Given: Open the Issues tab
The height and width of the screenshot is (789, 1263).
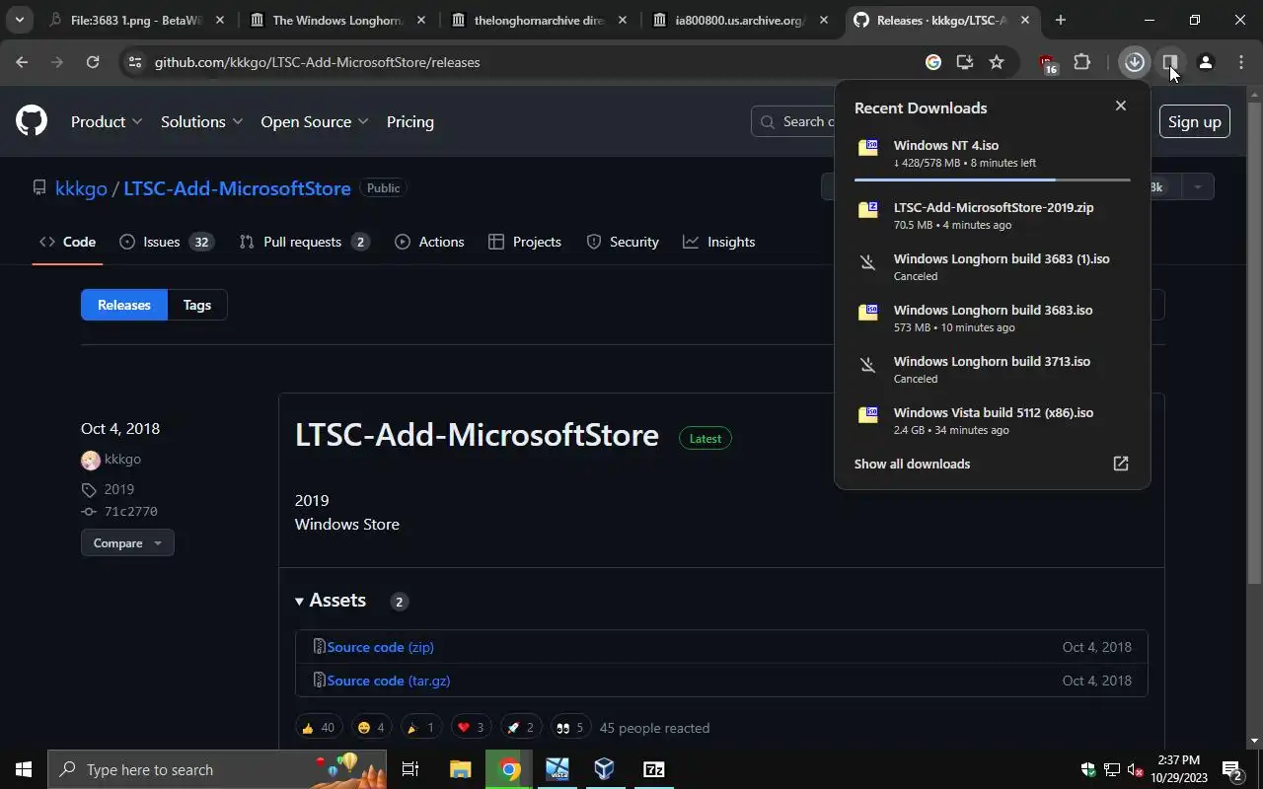Looking at the screenshot, I should coord(165,242).
